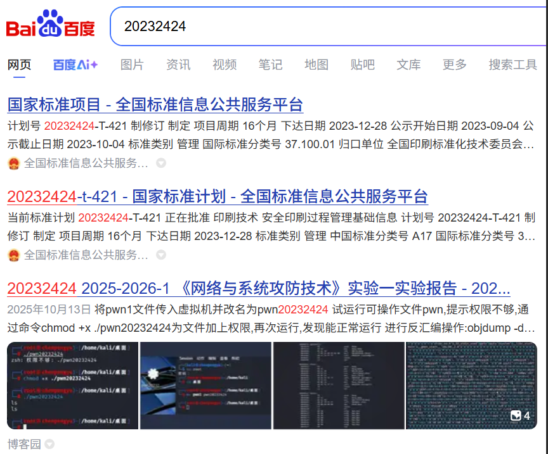Open the 网络与系统攻防技术 实验报告 result link

tap(259, 288)
